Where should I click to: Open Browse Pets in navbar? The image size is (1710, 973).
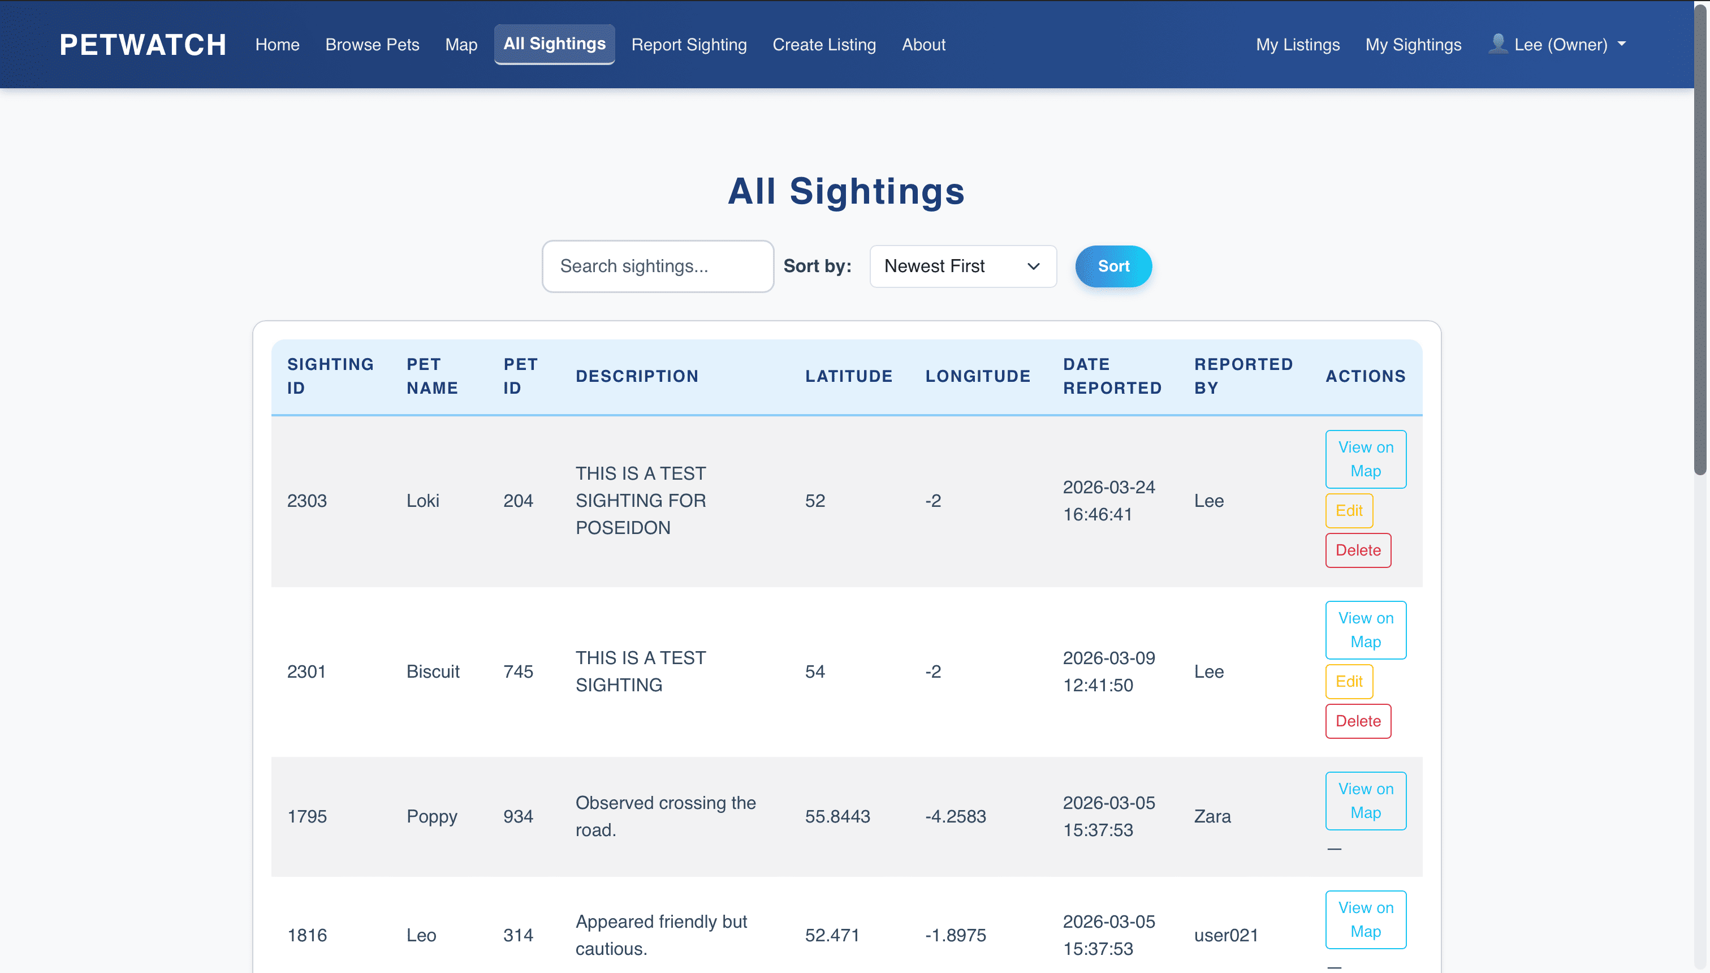coord(372,45)
